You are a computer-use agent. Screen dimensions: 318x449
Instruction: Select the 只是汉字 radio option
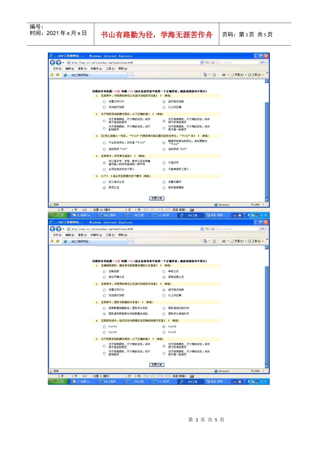point(164,163)
